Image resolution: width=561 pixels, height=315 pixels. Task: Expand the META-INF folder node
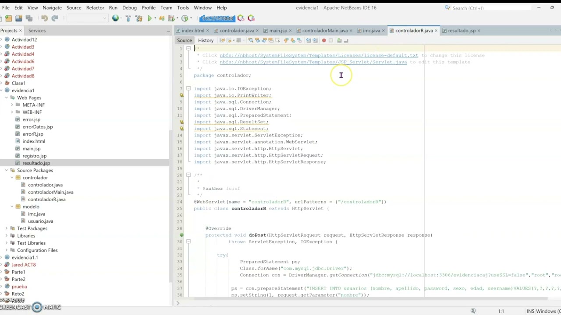pos(12,105)
